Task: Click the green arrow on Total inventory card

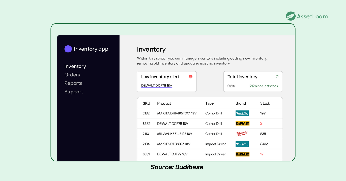Action: [277, 76]
